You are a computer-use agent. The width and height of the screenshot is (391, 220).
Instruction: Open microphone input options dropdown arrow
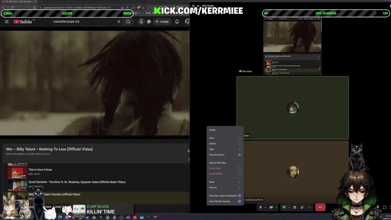tap(265, 207)
